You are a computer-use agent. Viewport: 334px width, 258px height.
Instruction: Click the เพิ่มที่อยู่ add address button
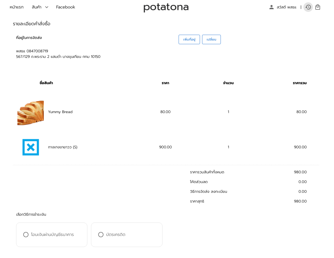coord(189,39)
